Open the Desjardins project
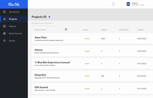The image size is (153, 98). coord(40,75)
